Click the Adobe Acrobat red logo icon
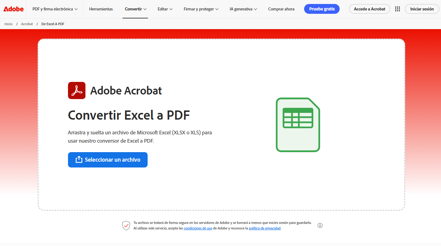The image size is (441, 246). coord(77,90)
